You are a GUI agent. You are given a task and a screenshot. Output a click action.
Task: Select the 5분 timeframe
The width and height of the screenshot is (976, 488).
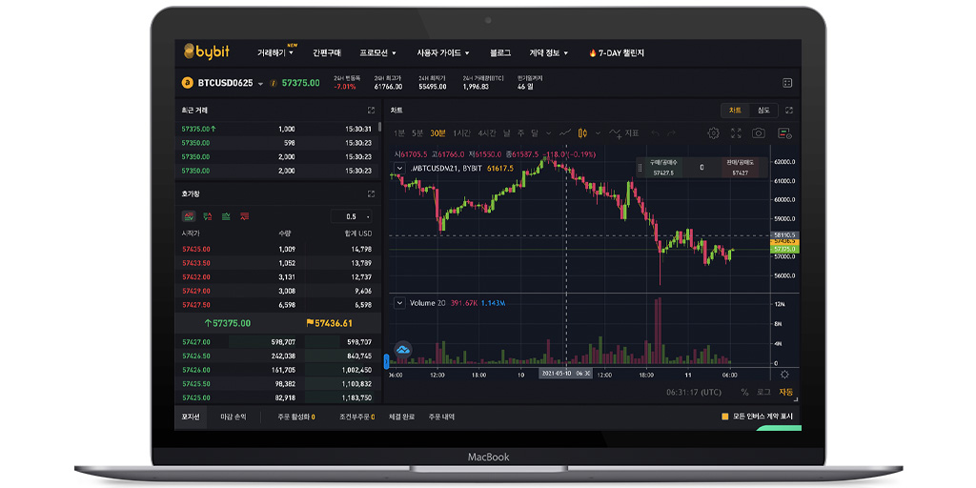[417, 133]
